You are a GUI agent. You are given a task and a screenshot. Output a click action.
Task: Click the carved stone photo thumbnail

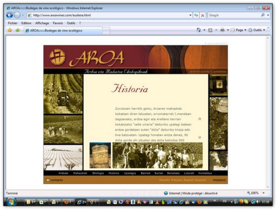click(x=100, y=155)
